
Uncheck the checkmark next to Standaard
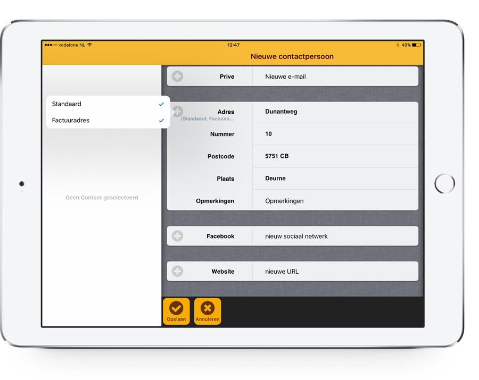[161, 104]
